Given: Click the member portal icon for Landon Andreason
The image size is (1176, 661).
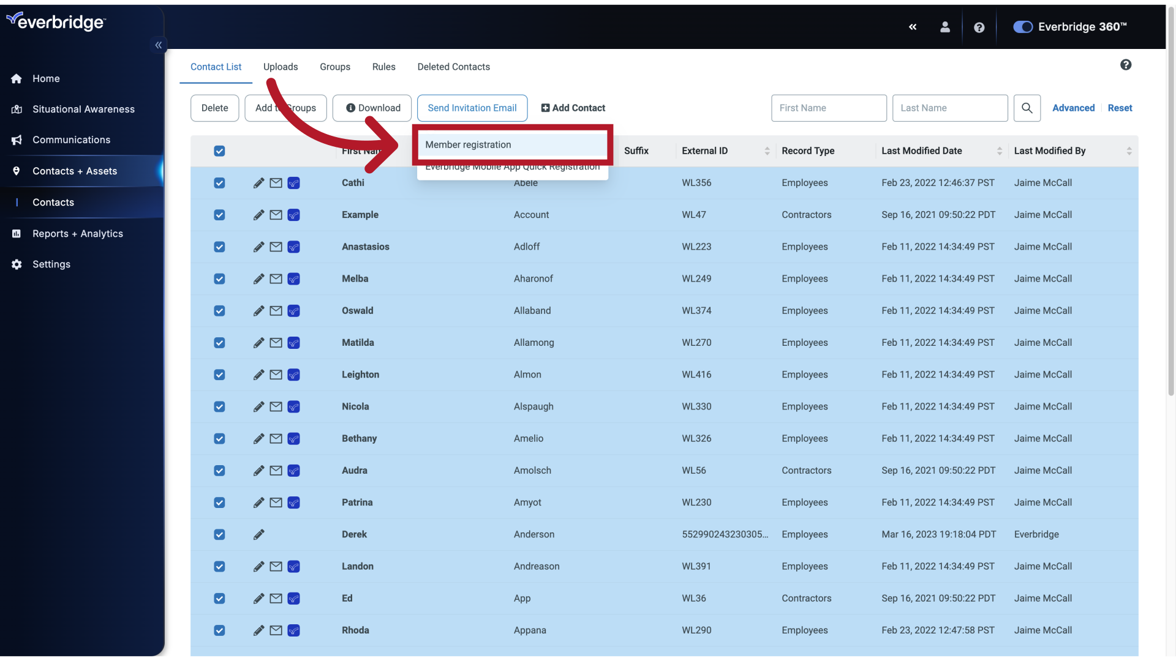Looking at the screenshot, I should coord(293,567).
